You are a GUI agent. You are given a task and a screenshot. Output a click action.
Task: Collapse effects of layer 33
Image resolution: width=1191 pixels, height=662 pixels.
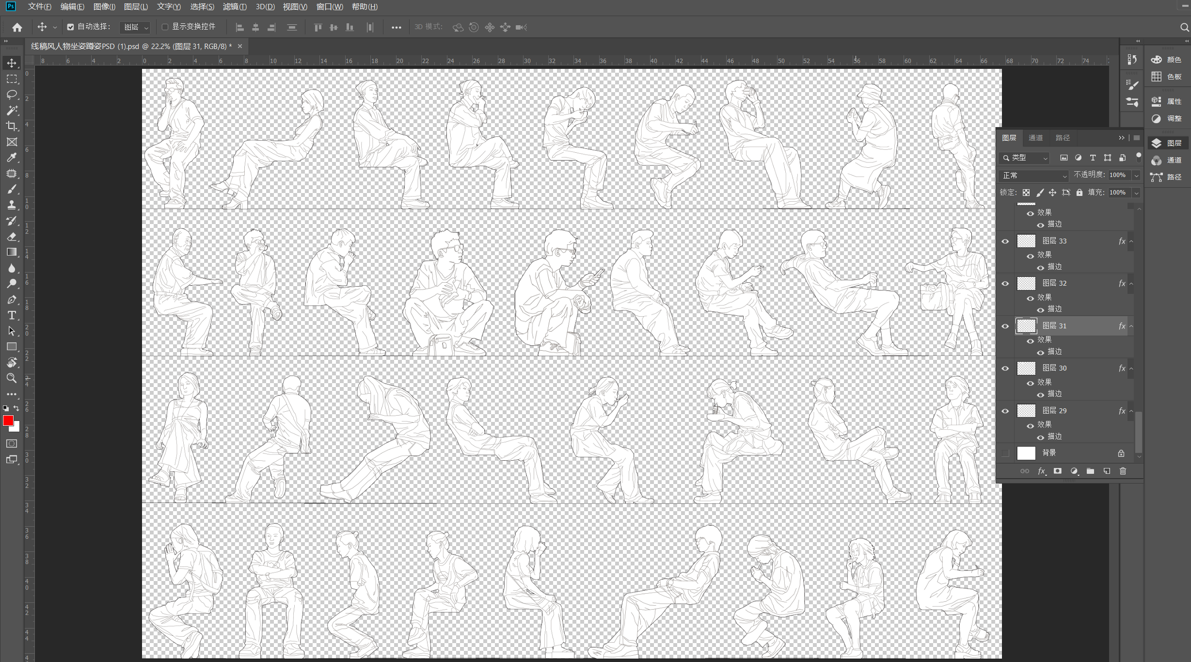coord(1131,241)
